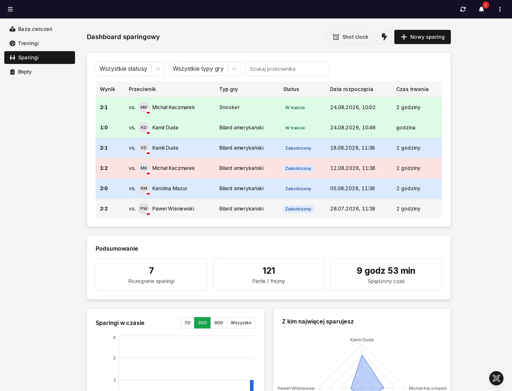
Task: Click the 1:2 score cell
Action: coord(104,168)
